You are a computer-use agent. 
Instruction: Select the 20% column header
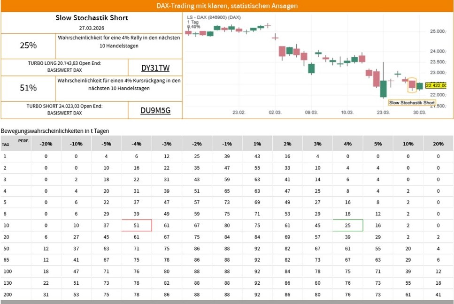[438, 144]
